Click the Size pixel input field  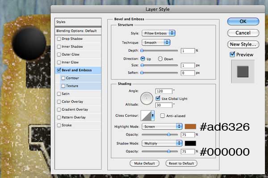[x=188, y=66]
